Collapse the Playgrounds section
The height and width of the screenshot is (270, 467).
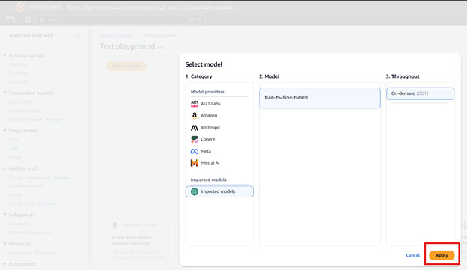point(4,130)
